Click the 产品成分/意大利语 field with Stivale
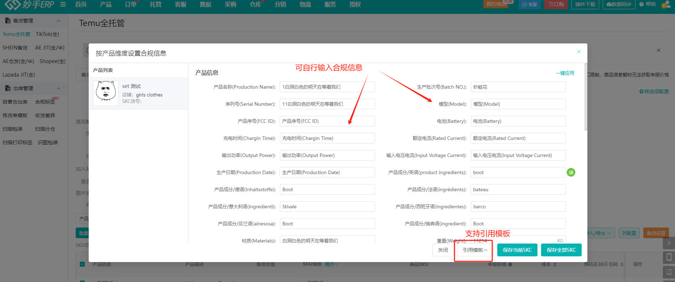The image size is (675, 282). [327, 207]
